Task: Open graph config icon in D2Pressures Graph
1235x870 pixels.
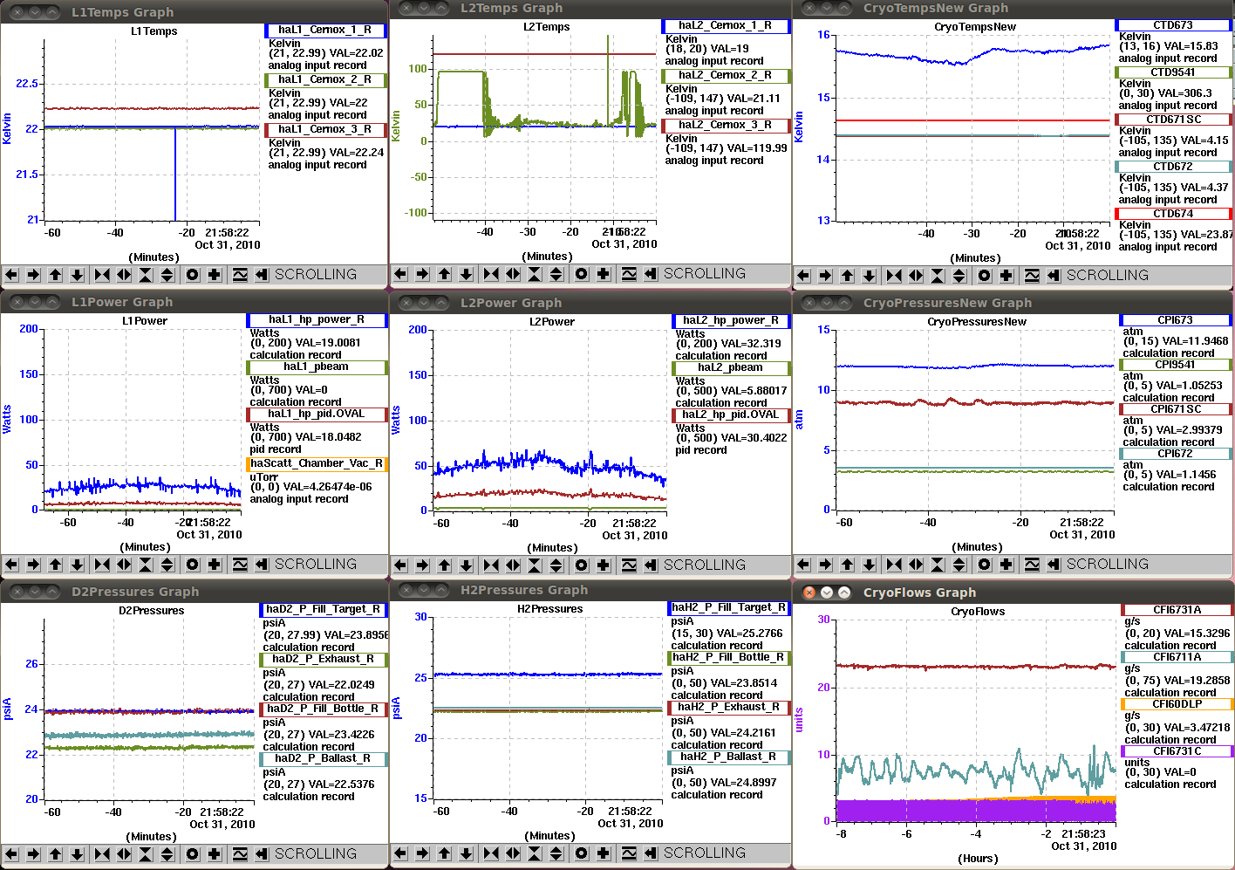Action: click(240, 854)
